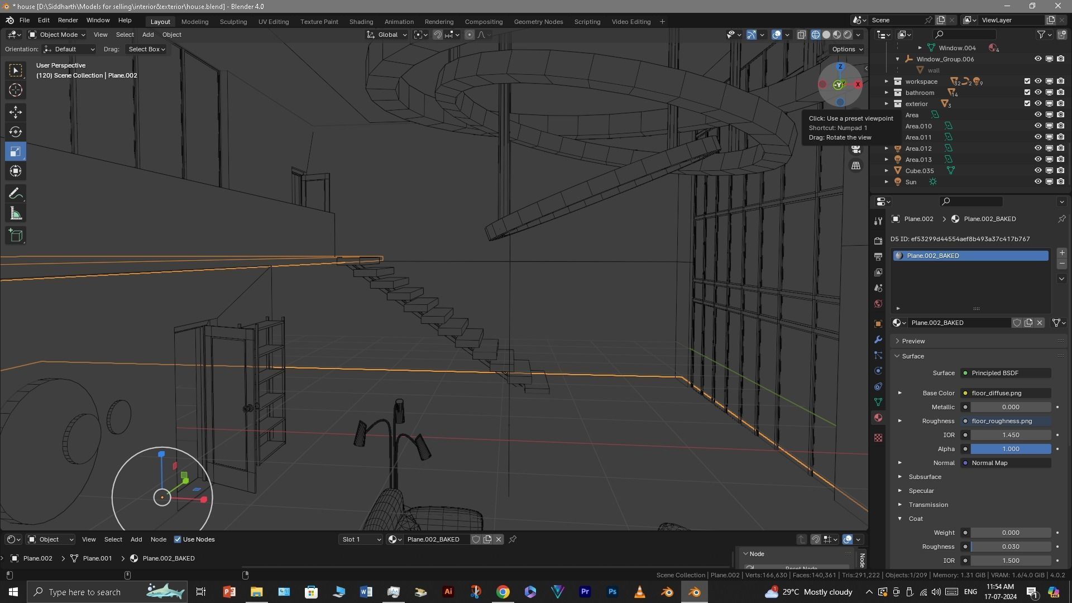Select the Measure tool
Image resolution: width=1072 pixels, height=603 pixels.
[16, 213]
